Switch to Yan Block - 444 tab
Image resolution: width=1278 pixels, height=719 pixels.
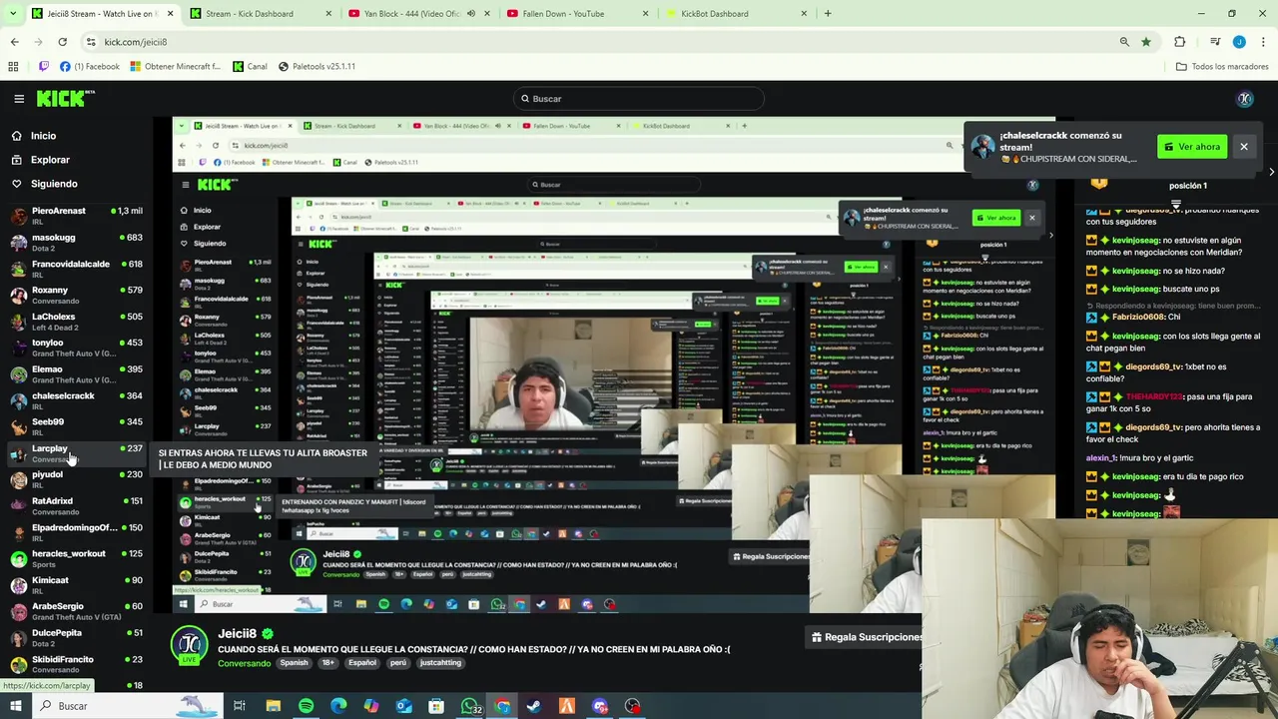417,14
